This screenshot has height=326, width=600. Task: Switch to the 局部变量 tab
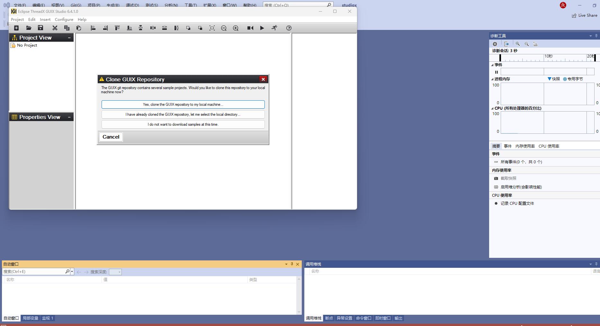click(x=31, y=318)
